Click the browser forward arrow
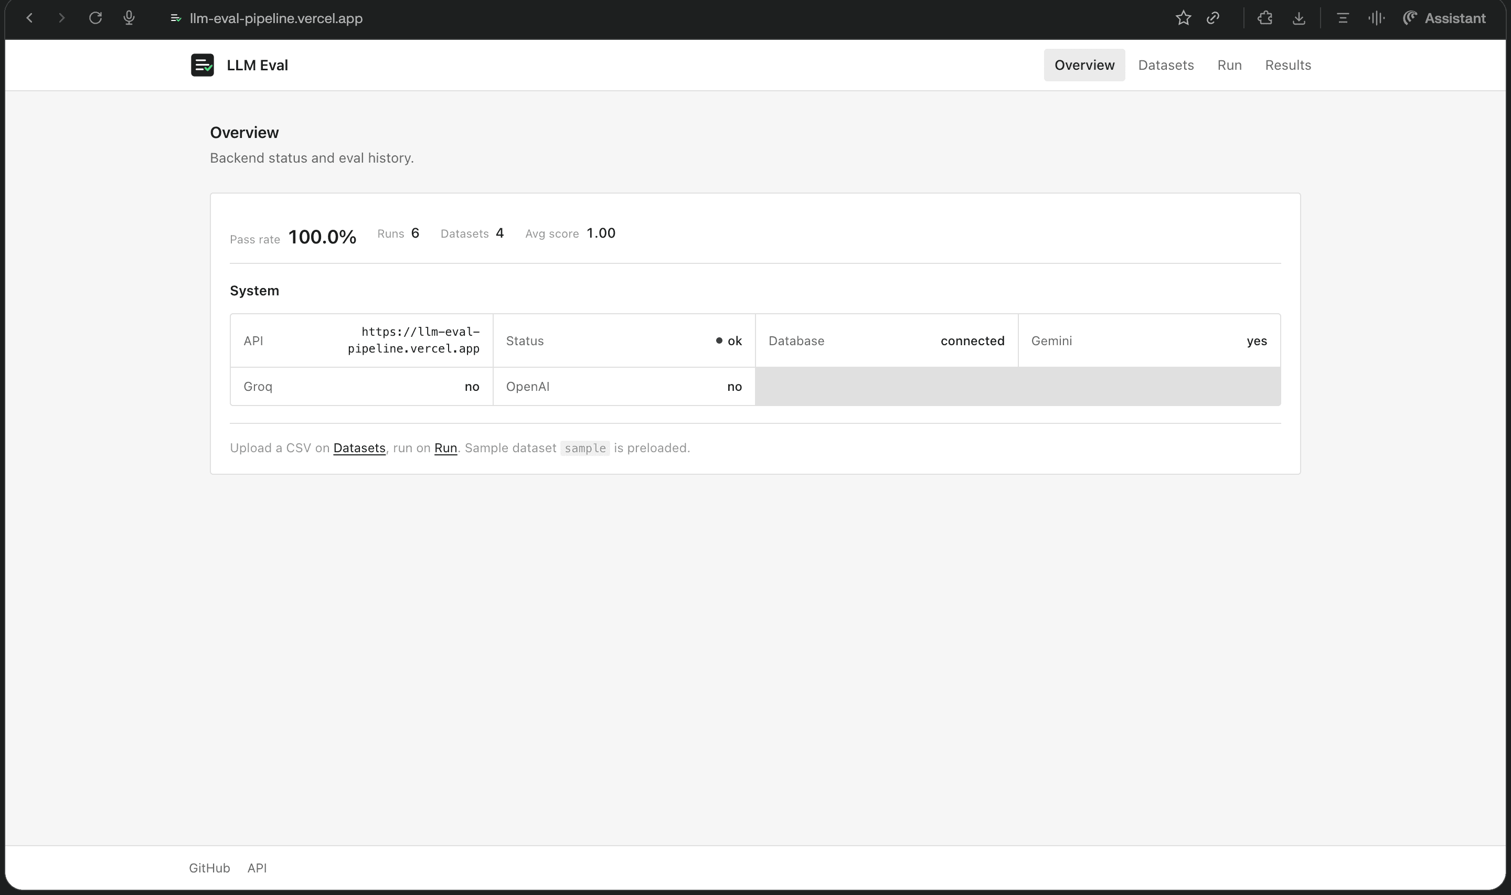The height and width of the screenshot is (895, 1511). coord(61,18)
